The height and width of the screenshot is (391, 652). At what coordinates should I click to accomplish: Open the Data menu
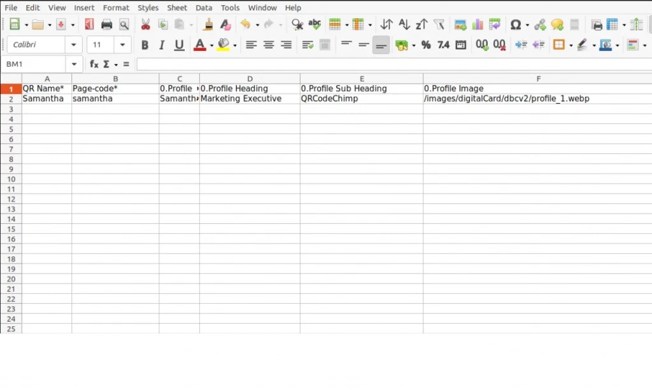[204, 8]
